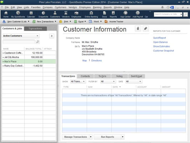The height and width of the screenshot is (143, 190).
Task: Open the Calendar icon in the toolbar
Action: (31, 14)
